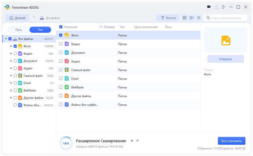Image resolution: width=253 pixels, height=156 pixels.
Task: Switch to the Путь tab
Action: pos(18,30)
